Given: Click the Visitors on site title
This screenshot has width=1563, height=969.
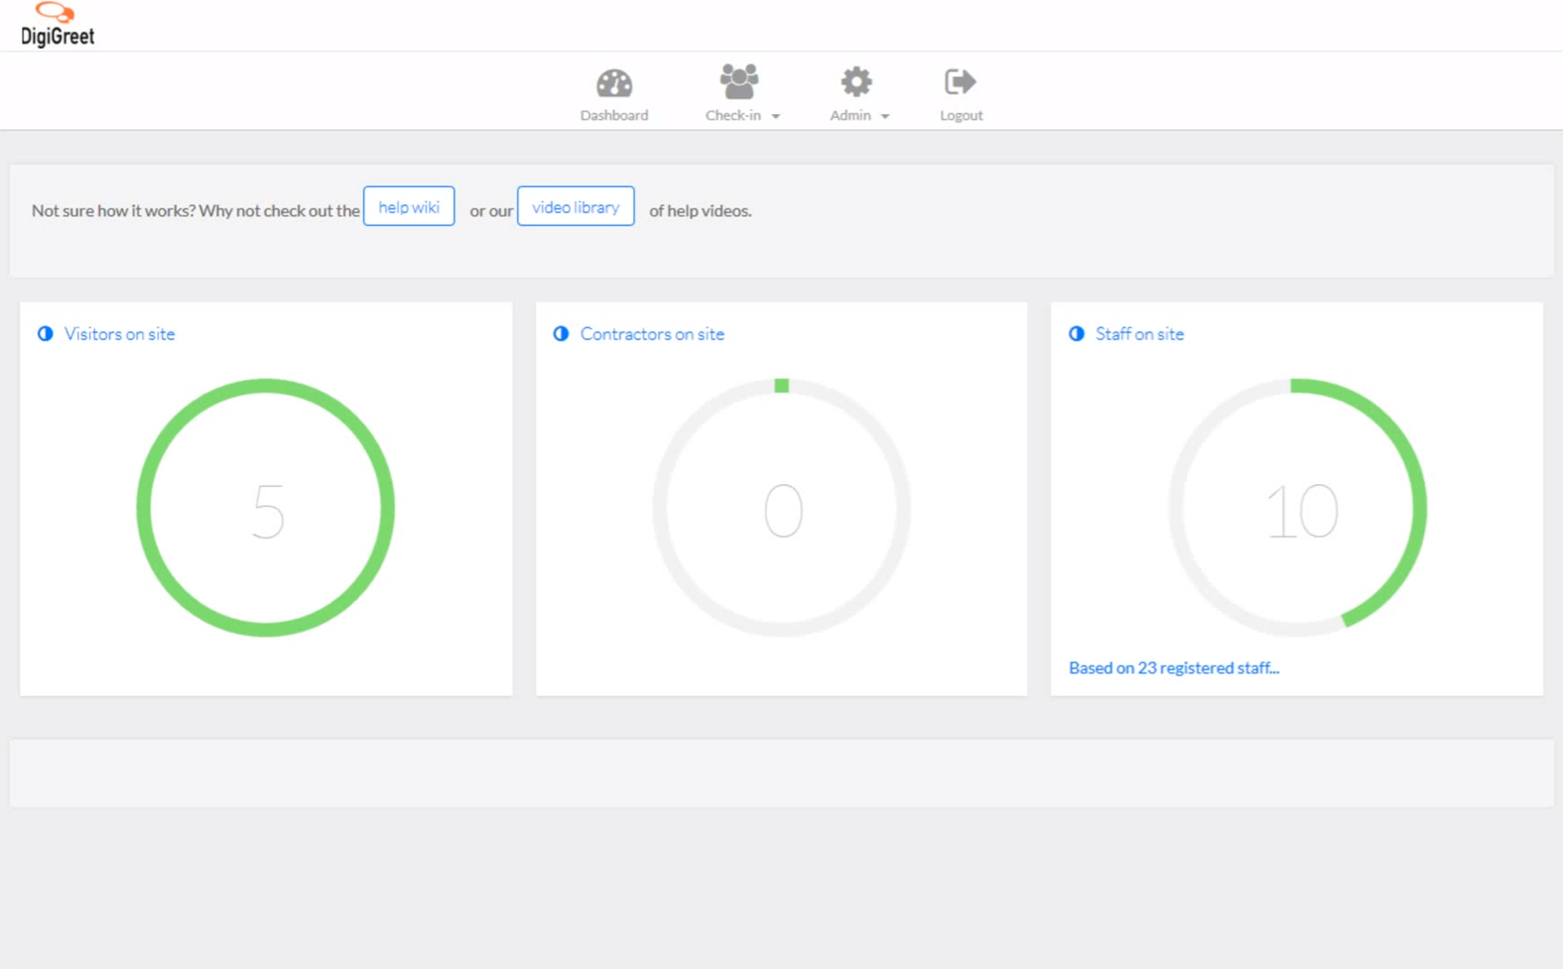Looking at the screenshot, I should [120, 334].
